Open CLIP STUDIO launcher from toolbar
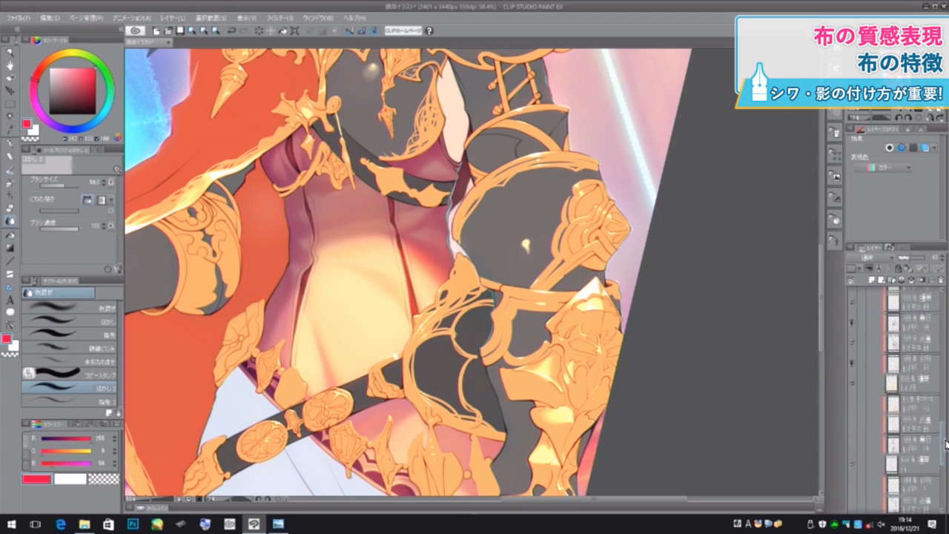This screenshot has width=949, height=534. click(x=135, y=30)
